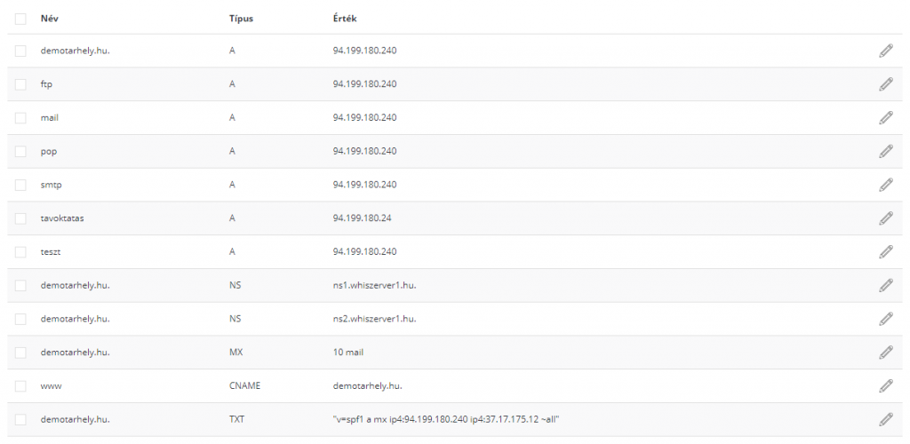910x444 pixels.
Task: Click the Típus column header
Action: pyautogui.click(x=241, y=18)
